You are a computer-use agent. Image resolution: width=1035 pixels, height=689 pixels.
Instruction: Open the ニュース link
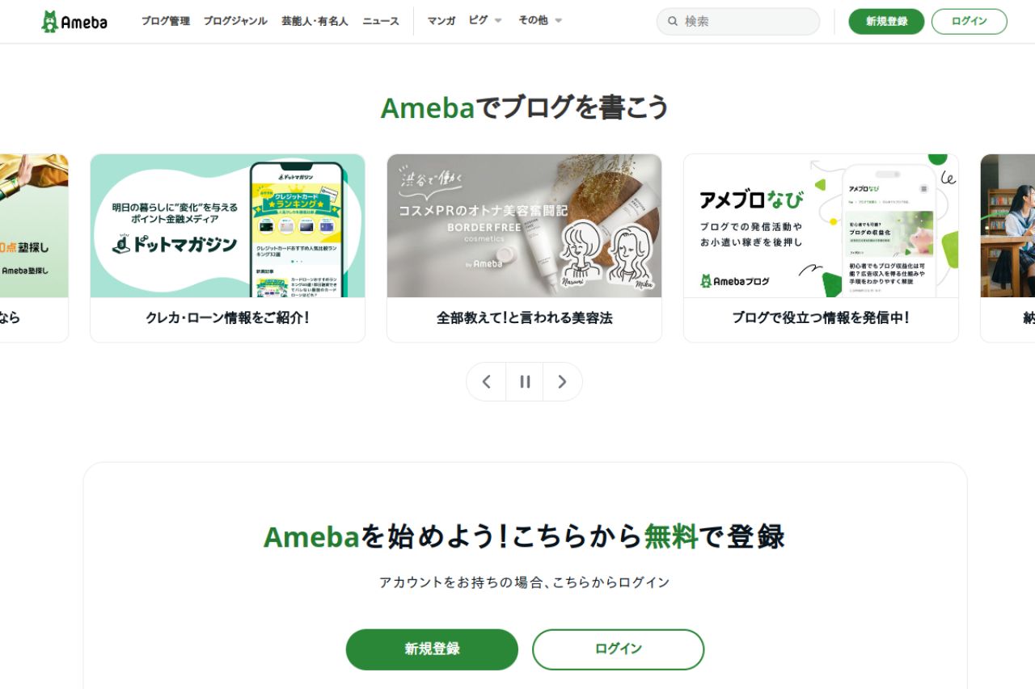(x=381, y=21)
